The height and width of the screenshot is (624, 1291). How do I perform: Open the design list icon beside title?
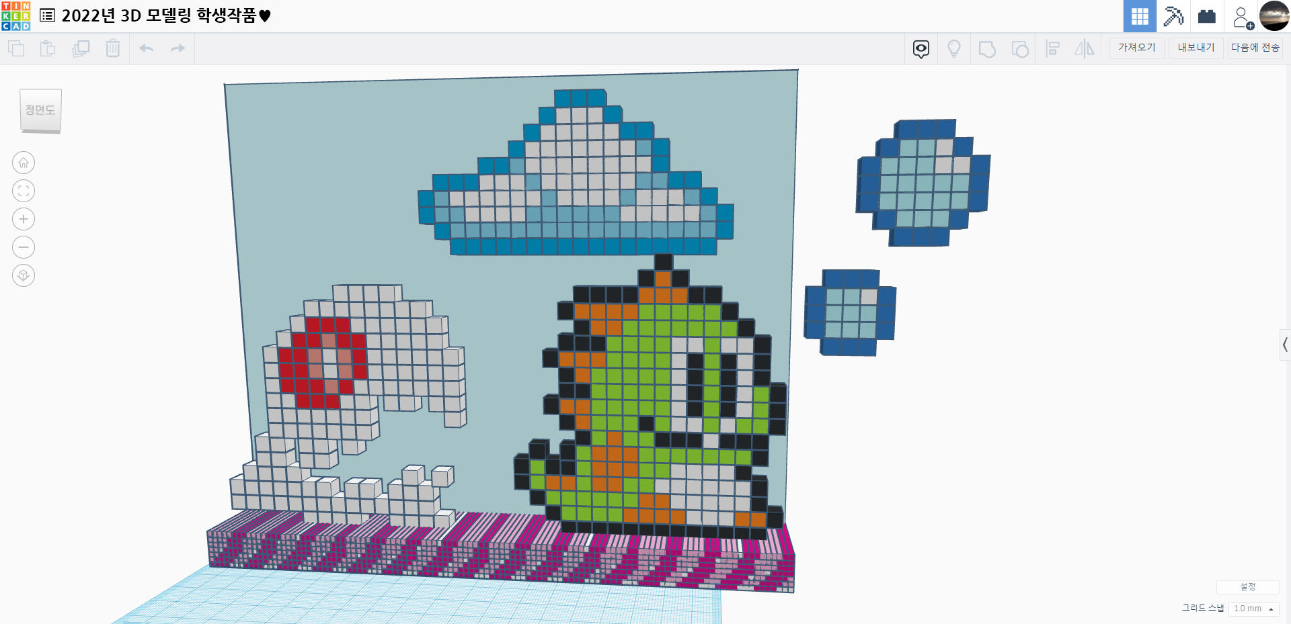click(47, 15)
